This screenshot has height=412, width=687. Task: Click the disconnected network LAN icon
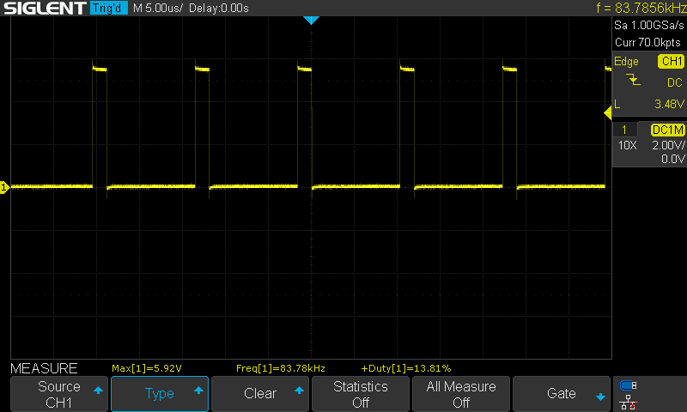coord(629,401)
